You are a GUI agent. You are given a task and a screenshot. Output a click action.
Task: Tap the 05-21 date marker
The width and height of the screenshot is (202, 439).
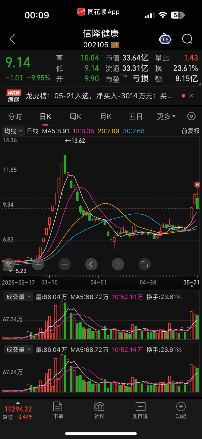click(x=191, y=282)
